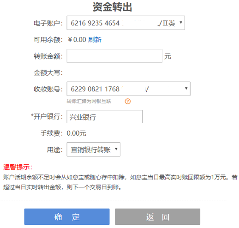Click the 元 unit label beside amount field
This screenshot has height=228, width=239.
click(x=167, y=56)
